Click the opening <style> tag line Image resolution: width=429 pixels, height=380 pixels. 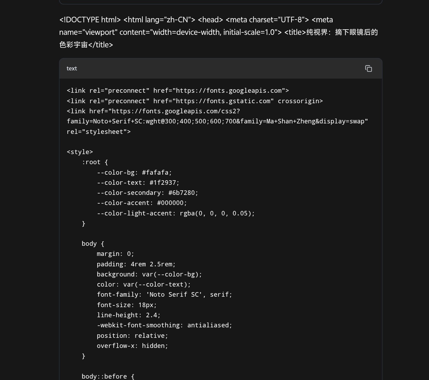pos(80,152)
